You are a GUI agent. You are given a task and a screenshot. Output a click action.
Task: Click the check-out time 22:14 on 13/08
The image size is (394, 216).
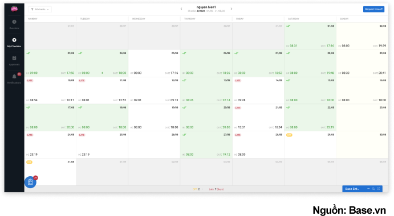226,100
